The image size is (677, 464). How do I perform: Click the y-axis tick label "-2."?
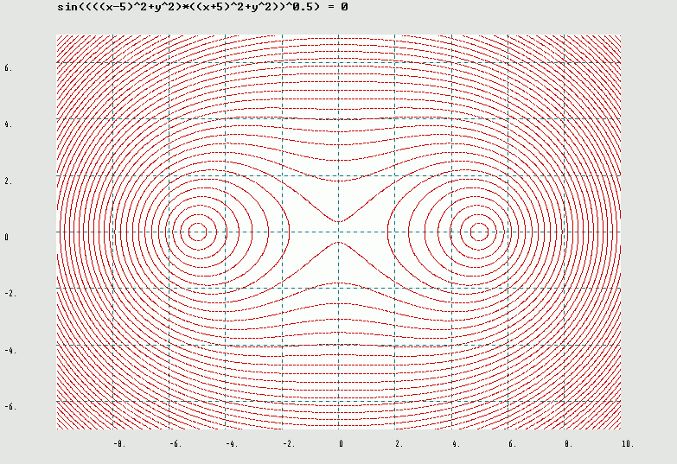10,294
